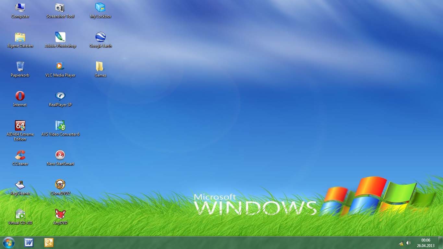443x249 pixels.
Task: Open Outlook from the taskbar
Action: pyautogui.click(x=49, y=243)
